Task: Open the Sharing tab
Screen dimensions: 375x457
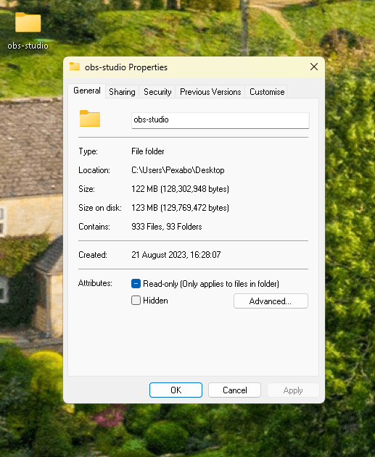Action: [x=122, y=92]
